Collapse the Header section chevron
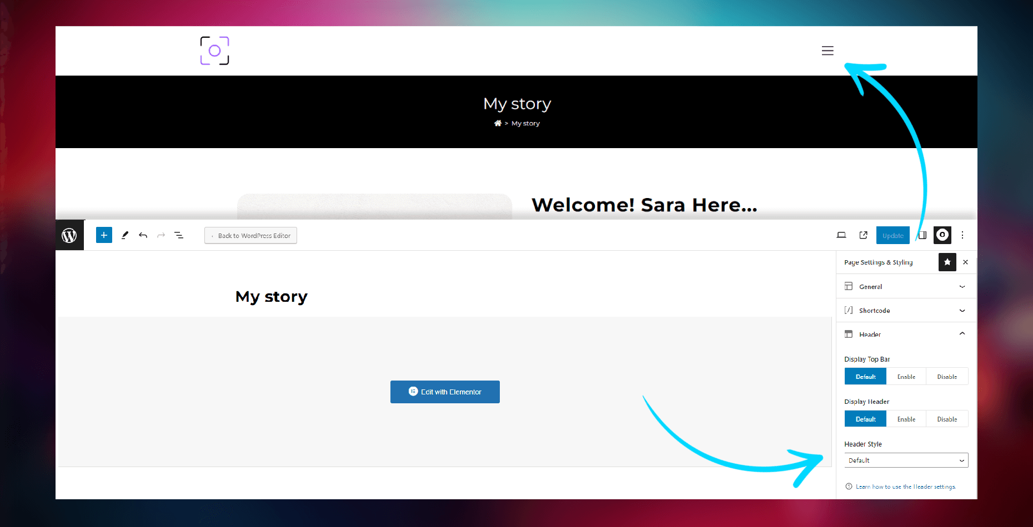 pyautogui.click(x=962, y=333)
